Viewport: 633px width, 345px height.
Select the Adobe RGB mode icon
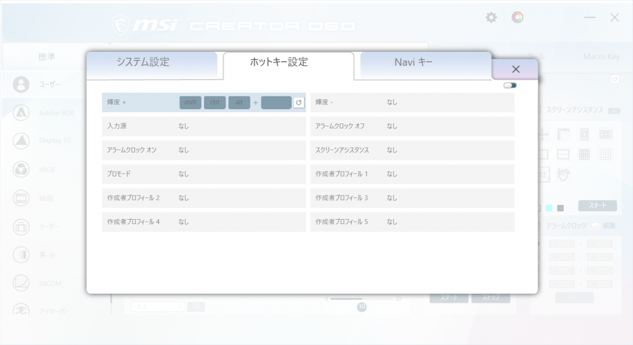coord(21,112)
